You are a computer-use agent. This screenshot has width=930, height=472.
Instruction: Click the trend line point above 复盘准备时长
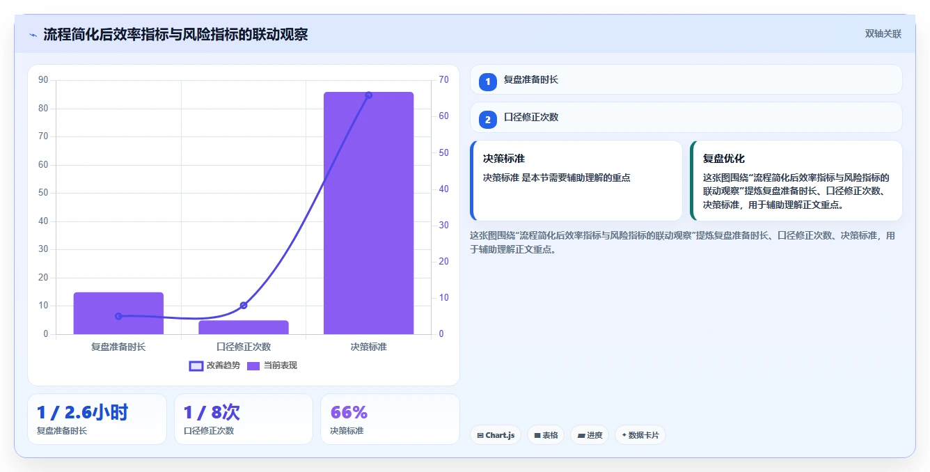(x=118, y=316)
